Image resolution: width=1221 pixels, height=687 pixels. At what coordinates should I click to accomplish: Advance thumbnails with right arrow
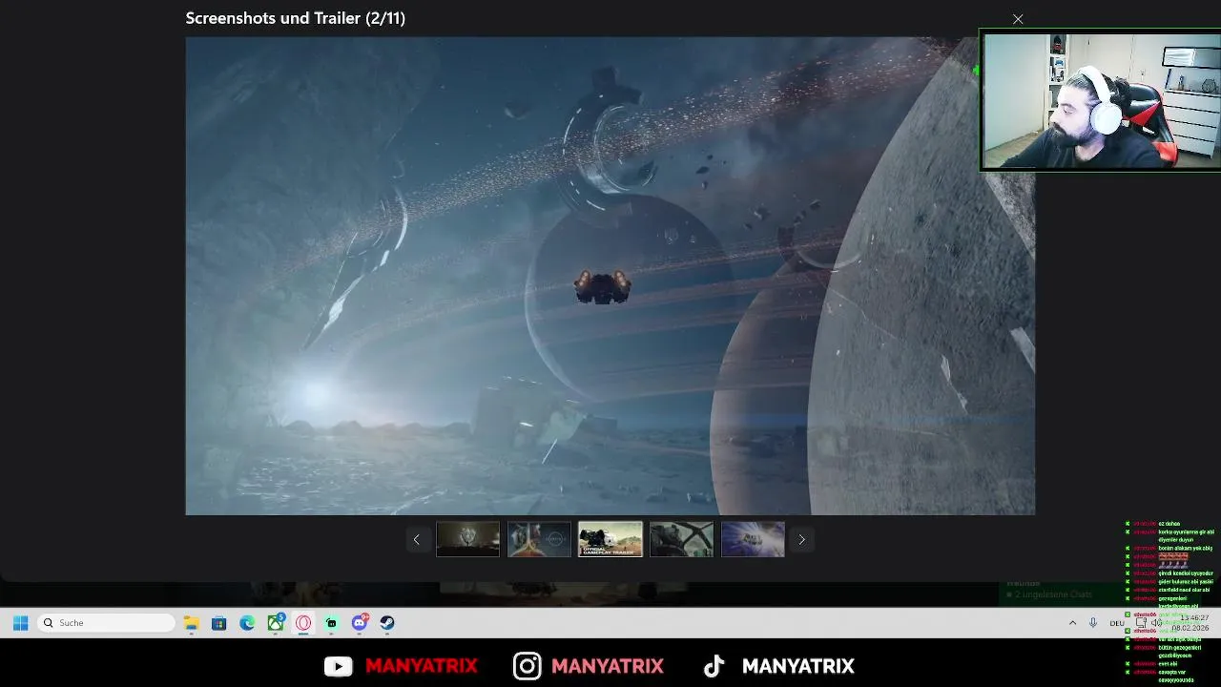point(801,540)
